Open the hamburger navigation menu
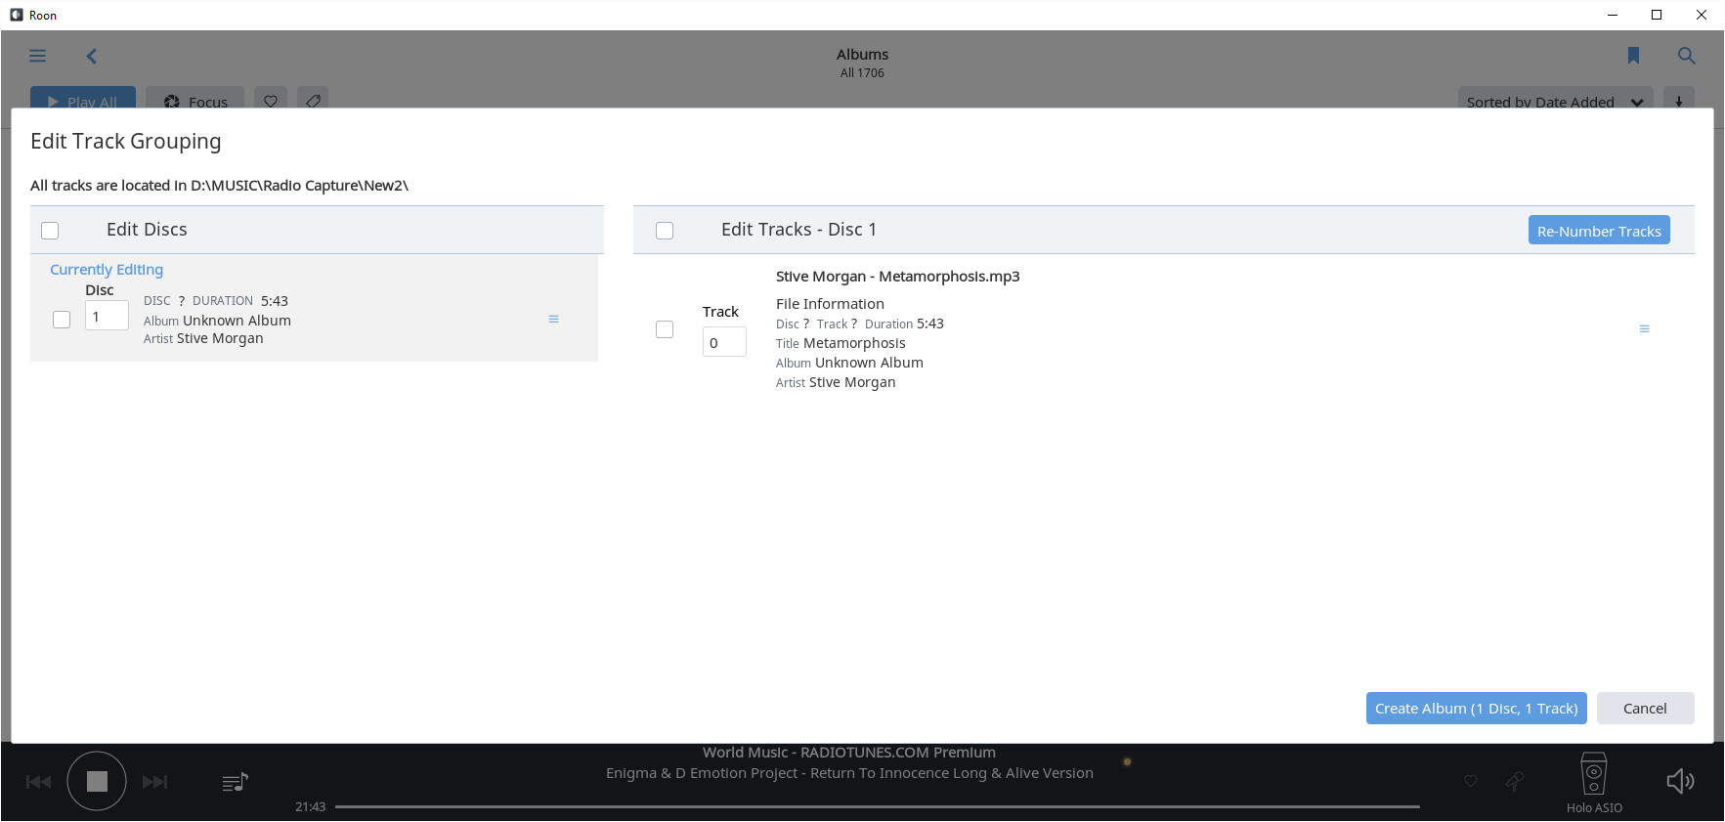 click(38, 56)
